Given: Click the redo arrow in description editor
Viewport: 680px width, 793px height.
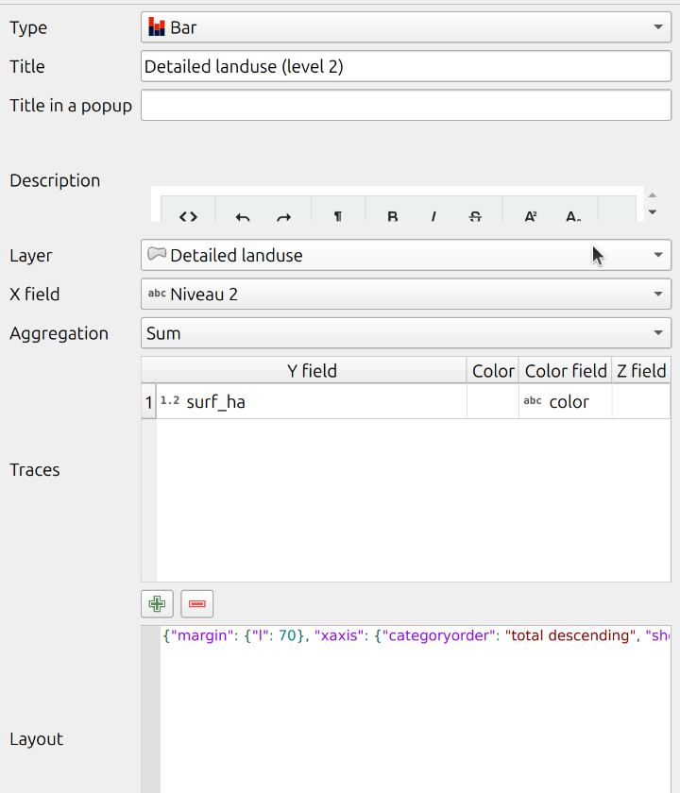Looking at the screenshot, I should pos(284,216).
